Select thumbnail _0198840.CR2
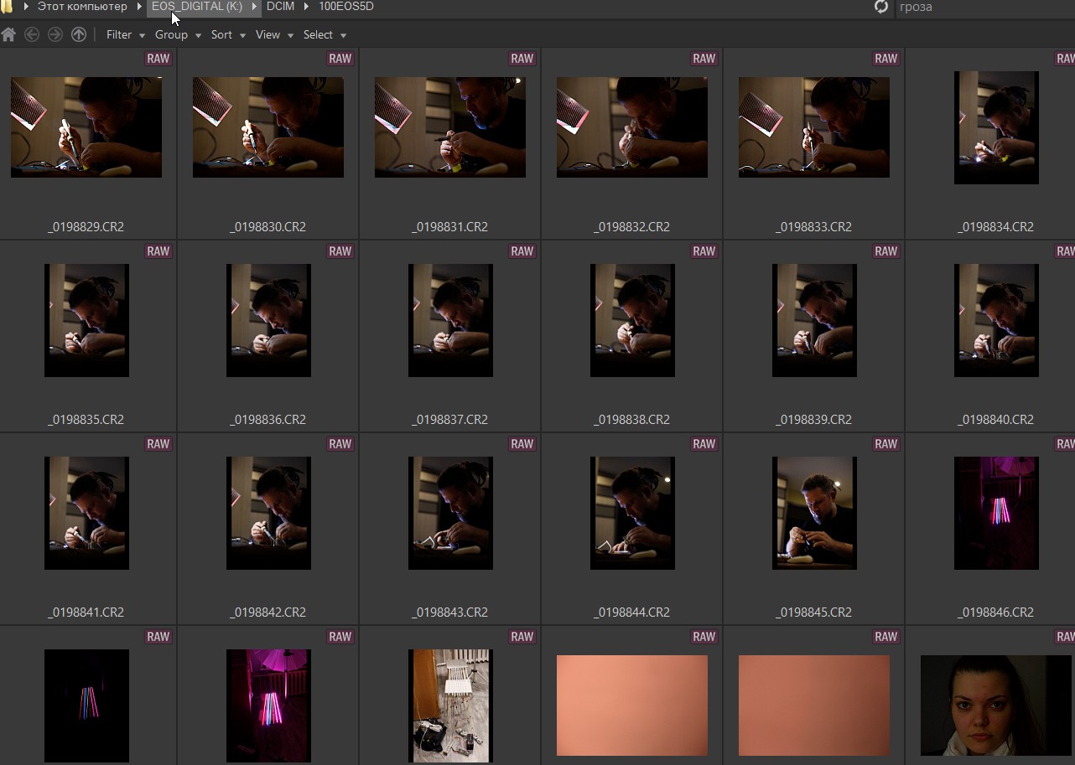The width and height of the screenshot is (1075, 765). [x=996, y=320]
